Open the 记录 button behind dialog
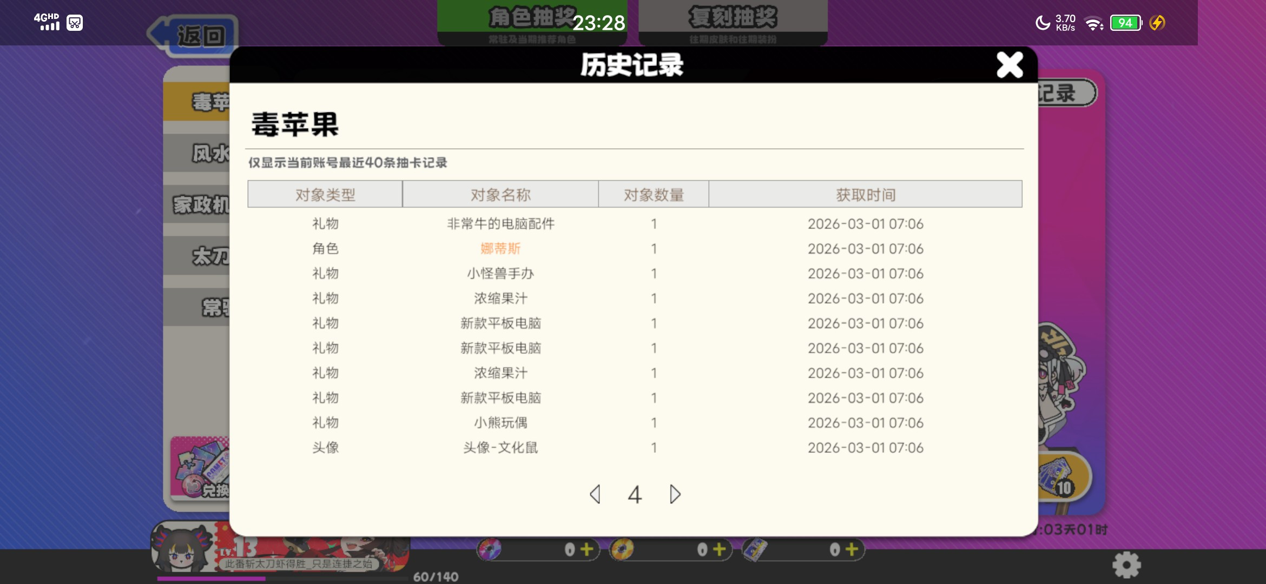 [1067, 93]
